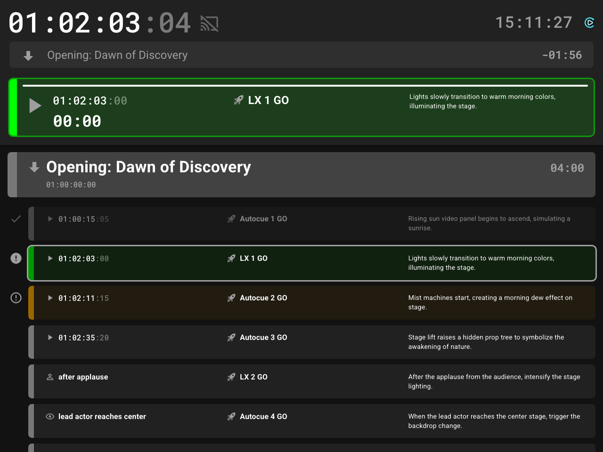Click the filled warning icon beside the LX 1 GO row

(x=16, y=258)
